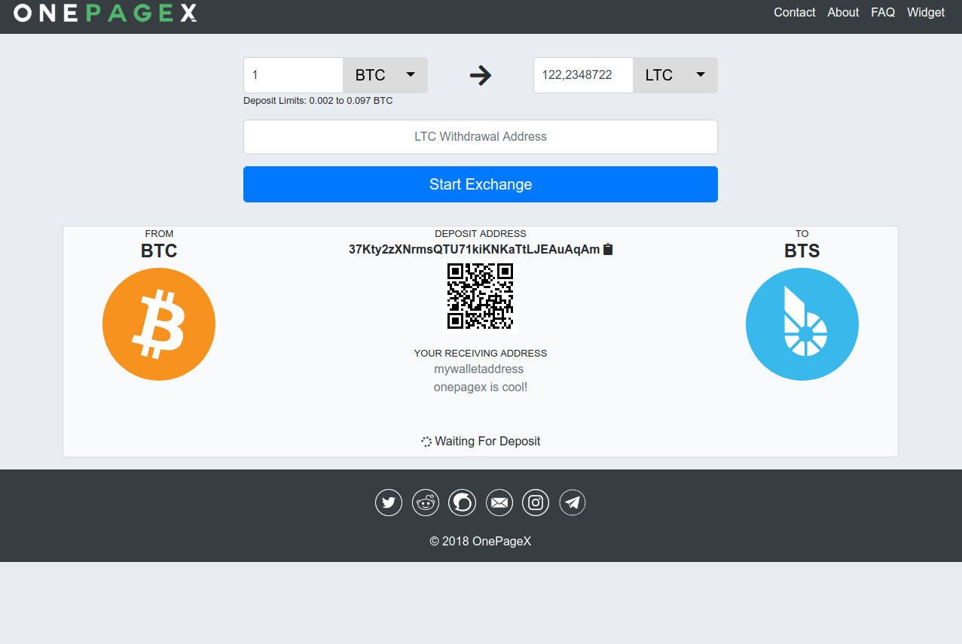Select the deposit address text 37Kty2zX...
Viewport: 962px width, 644px height.
[475, 249]
